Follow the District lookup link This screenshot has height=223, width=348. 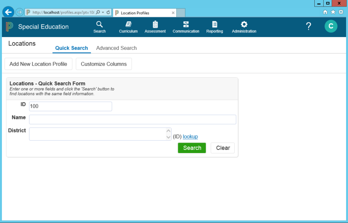coord(190,136)
